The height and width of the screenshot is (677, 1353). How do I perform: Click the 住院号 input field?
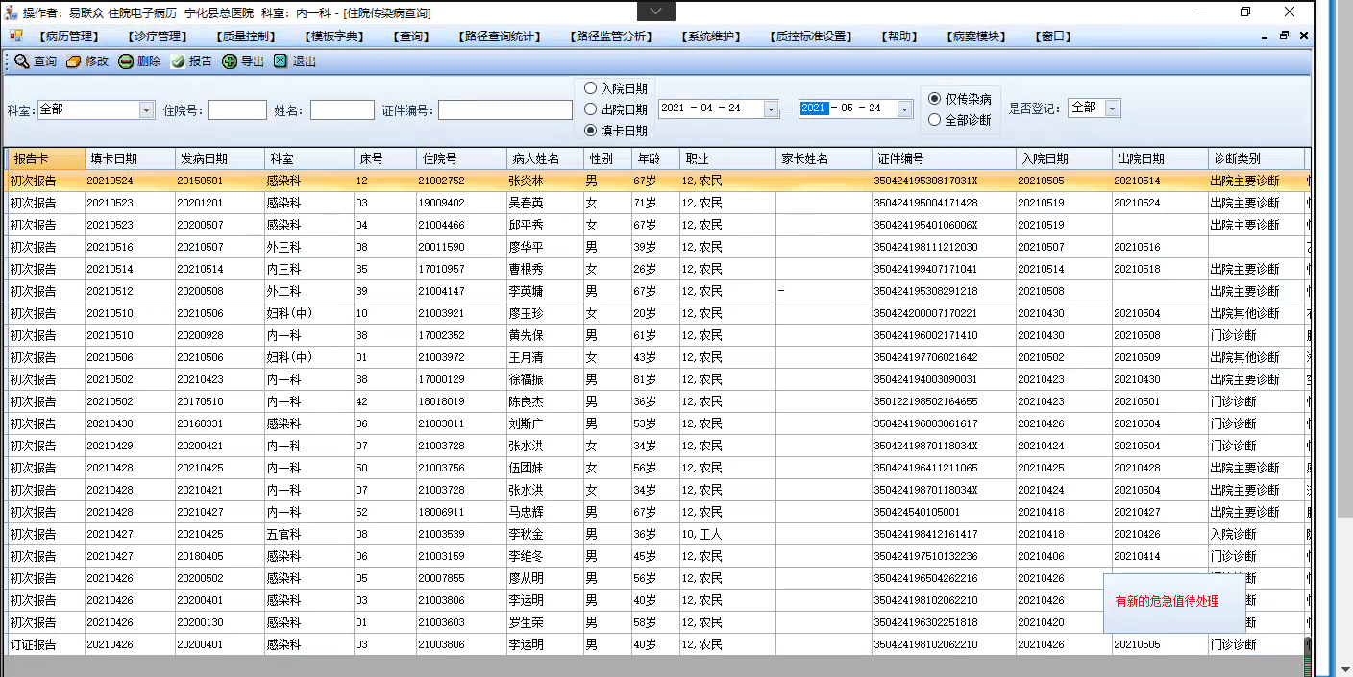236,110
